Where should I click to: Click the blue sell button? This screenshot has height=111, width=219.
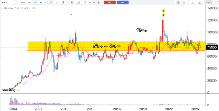click(x=123, y=2)
